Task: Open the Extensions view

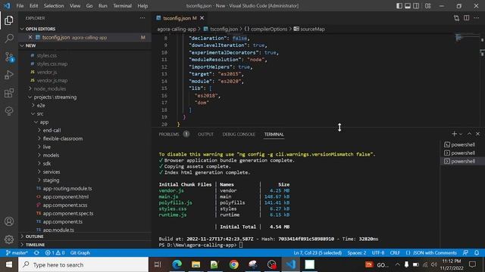Action: (9, 93)
